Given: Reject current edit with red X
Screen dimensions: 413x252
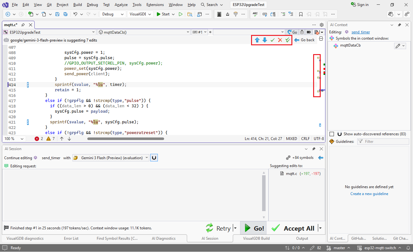Looking at the screenshot, I should click(280, 40).
